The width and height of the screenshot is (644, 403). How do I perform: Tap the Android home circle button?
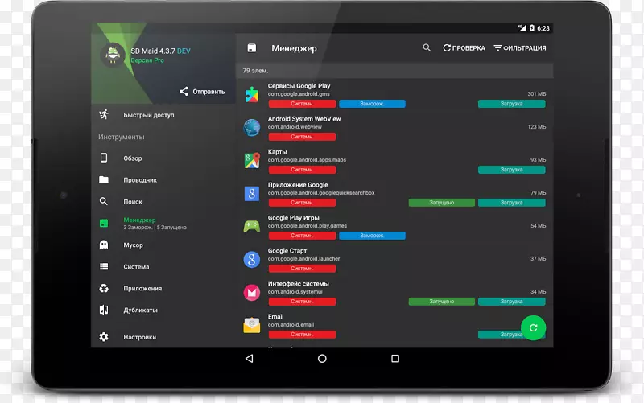click(x=322, y=359)
